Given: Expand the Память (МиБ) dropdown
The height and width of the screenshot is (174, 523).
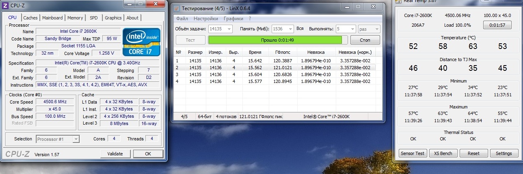Looking at the screenshot, I should tap(290, 29).
